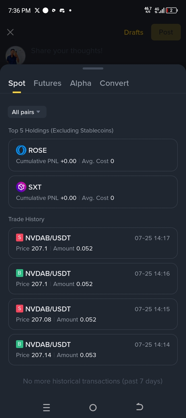Open Android recent apps menu icon

47,408
